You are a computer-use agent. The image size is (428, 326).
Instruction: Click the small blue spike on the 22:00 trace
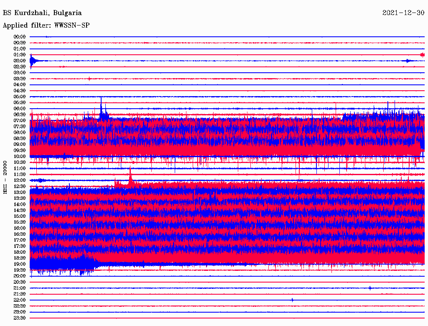[x=292, y=300]
